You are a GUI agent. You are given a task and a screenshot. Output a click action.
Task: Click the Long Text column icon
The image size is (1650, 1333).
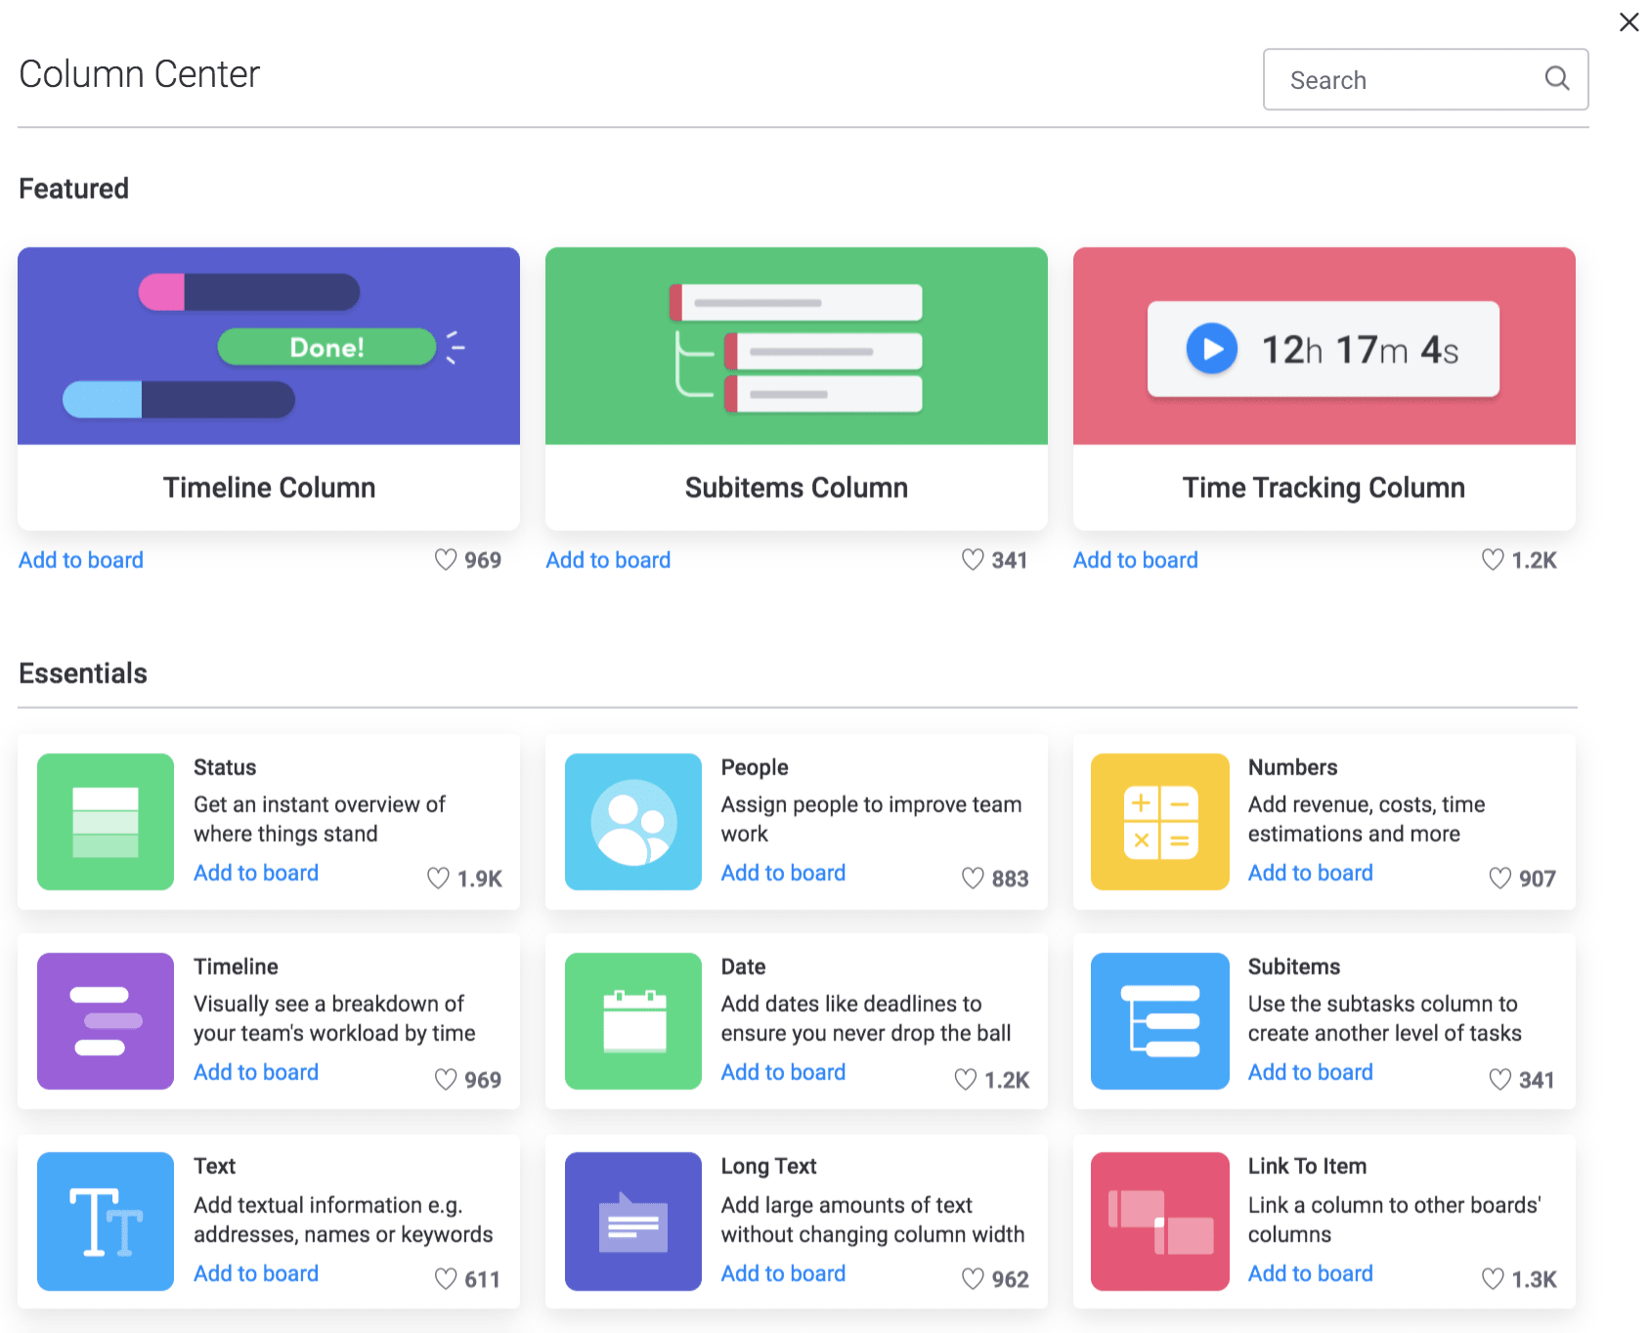coord(632,1222)
